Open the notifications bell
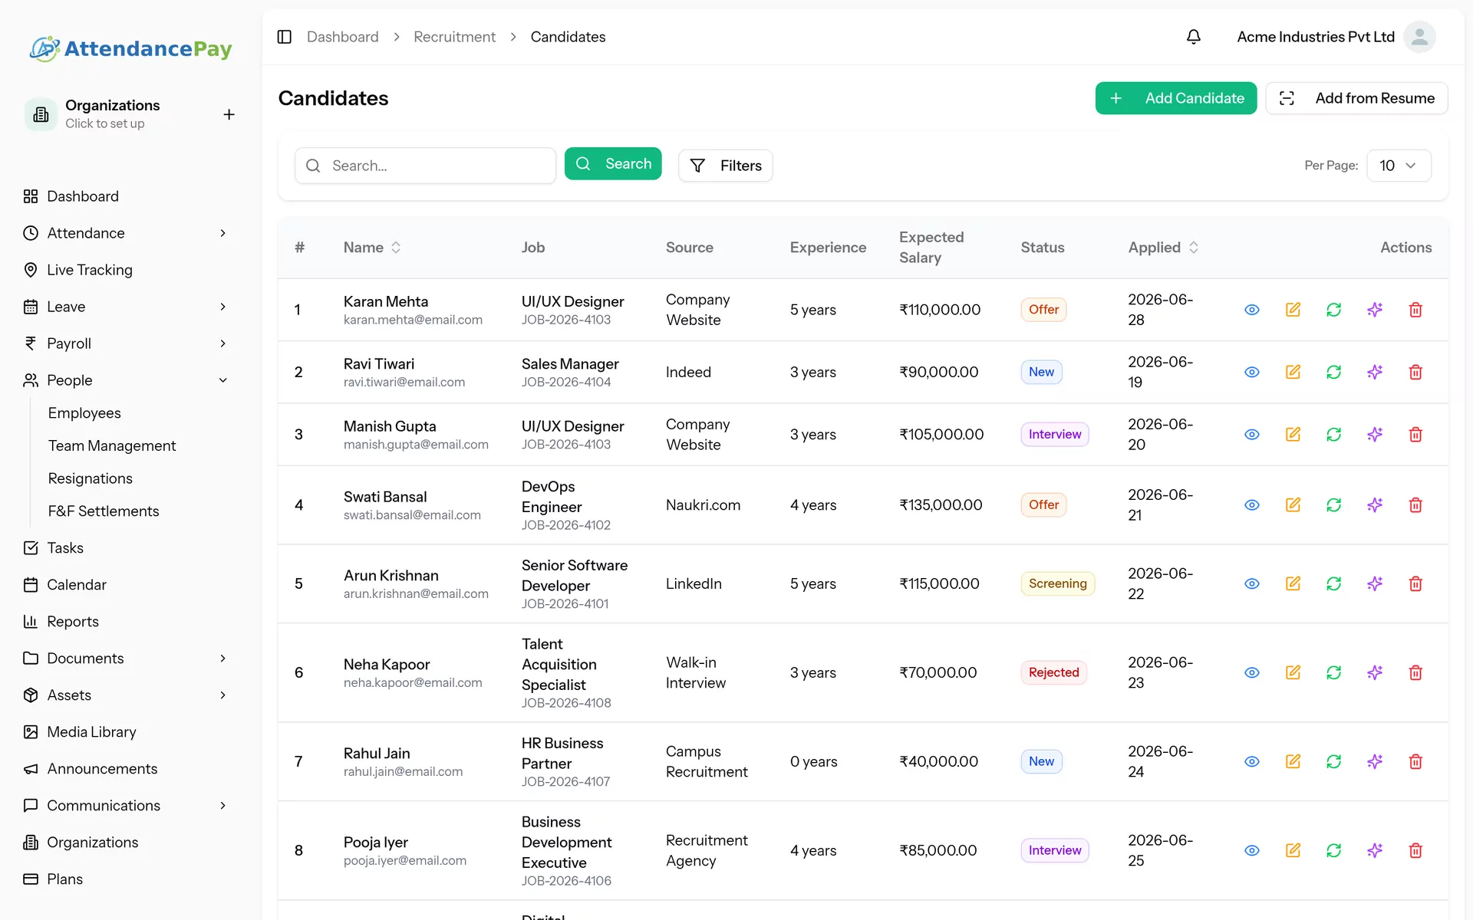The height and width of the screenshot is (920, 1473). 1194,37
